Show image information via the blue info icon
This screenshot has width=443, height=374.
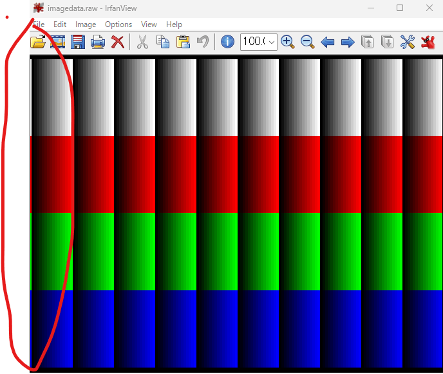(227, 42)
